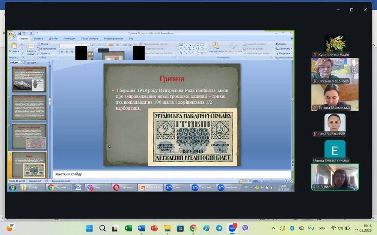Click the Windows search magnifier icon

click(x=102, y=228)
